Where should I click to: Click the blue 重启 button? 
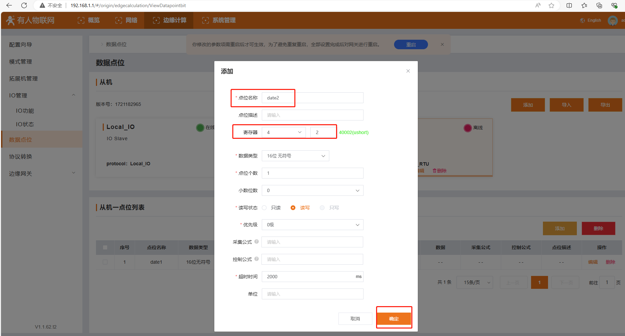[411, 44]
